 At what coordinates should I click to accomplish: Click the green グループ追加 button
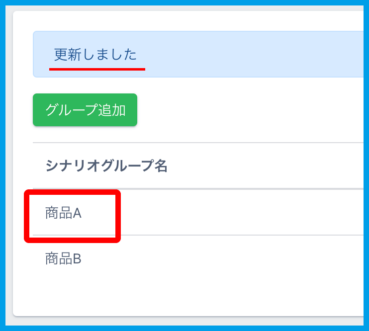tap(85, 110)
